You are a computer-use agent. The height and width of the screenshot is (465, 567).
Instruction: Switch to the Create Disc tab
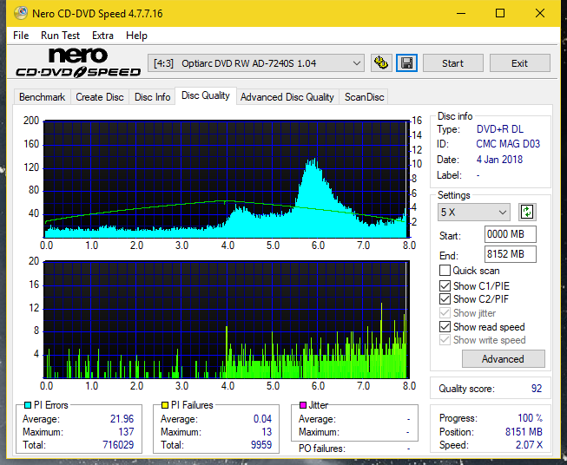(x=100, y=97)
